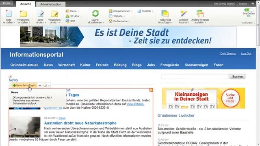Focus the search input field
Image resolution: width=260 pixels, height=146 pixels.
coord(195,77)
